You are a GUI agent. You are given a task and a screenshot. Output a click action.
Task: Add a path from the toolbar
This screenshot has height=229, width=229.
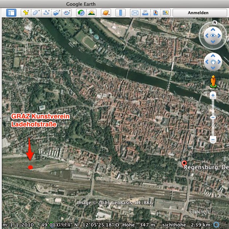tap(46, 13)
